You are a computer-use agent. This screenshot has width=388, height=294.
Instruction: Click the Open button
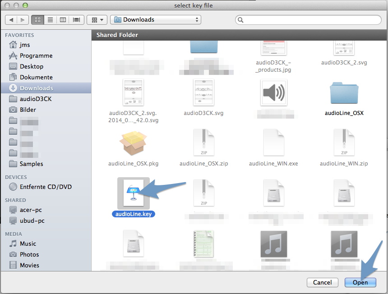tap(360, 282)
